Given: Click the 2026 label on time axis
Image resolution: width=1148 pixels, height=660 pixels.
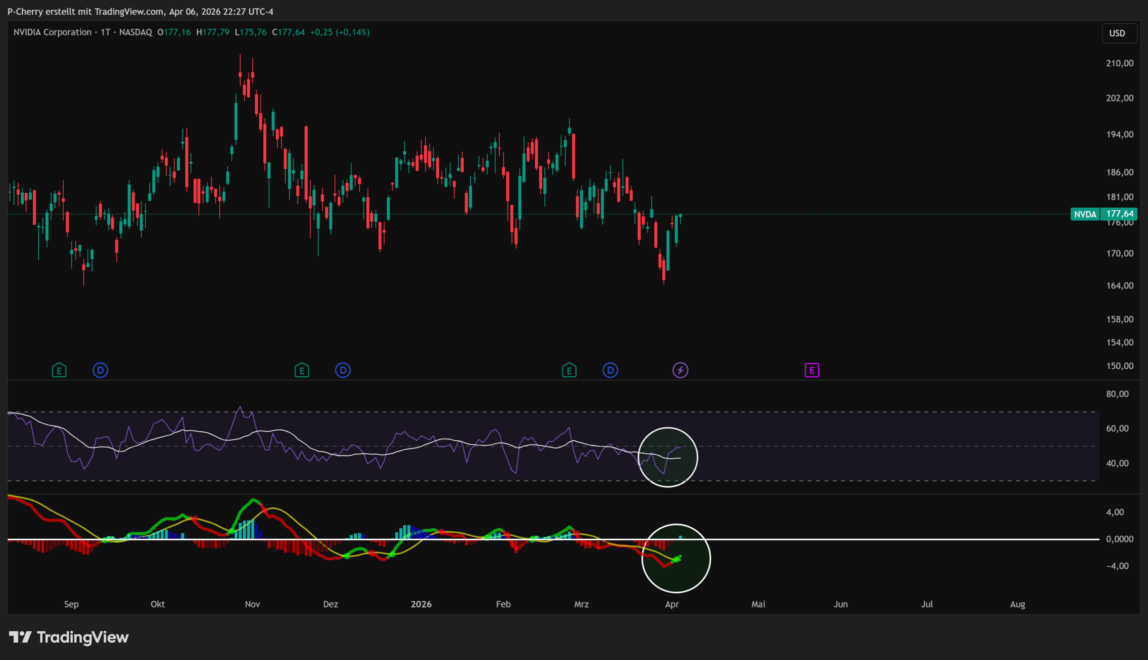Looking at the screenshot, I should (421, 604).
